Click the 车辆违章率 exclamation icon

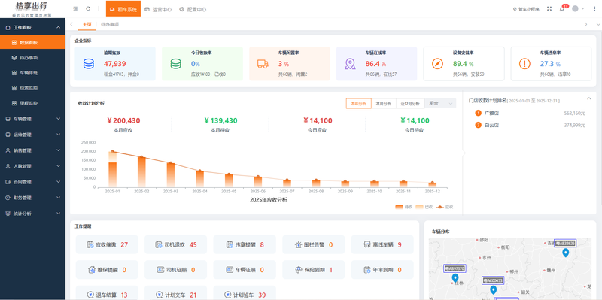pyautogui.click(x=524, y=64)
